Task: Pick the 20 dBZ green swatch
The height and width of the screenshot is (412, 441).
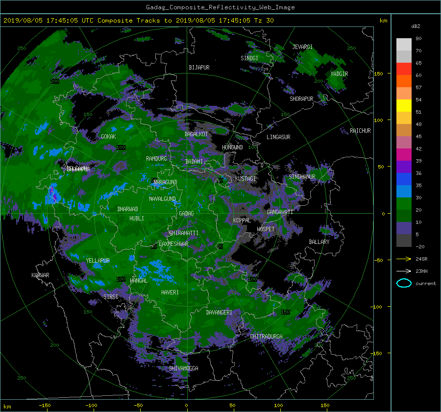Action: [x=404, y=204]
